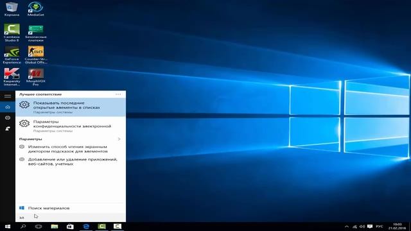Open the Корзина recycle bin desktop icon

coord(12,9)
